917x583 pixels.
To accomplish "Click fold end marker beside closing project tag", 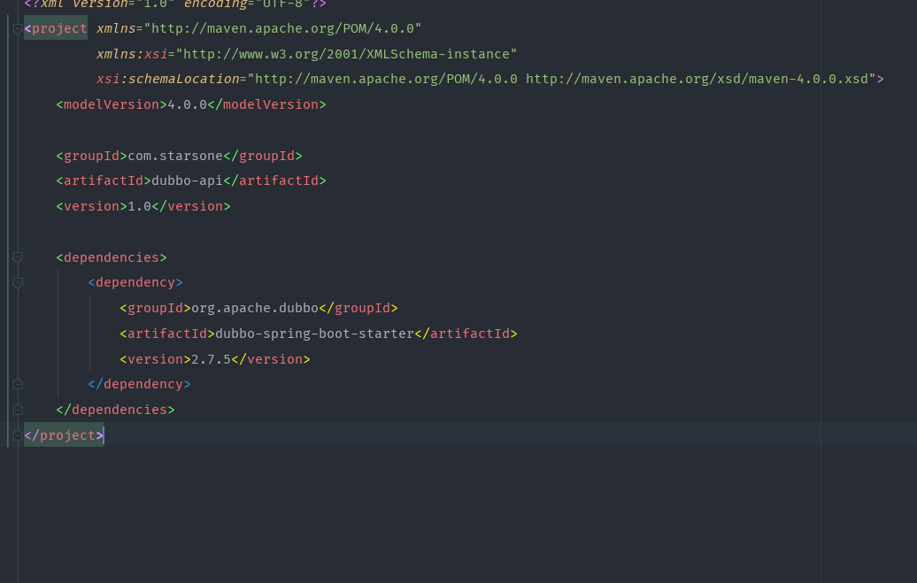I will 18,435.
